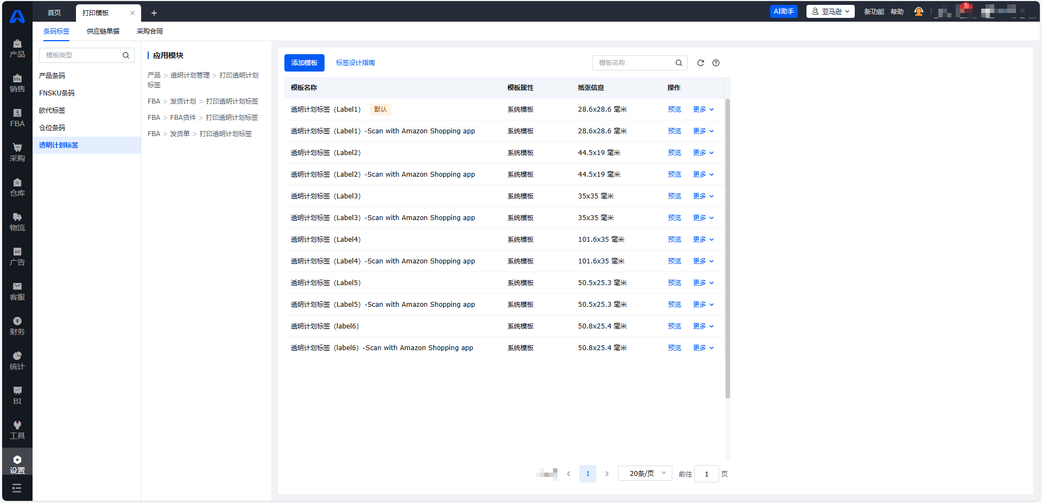This screenshot has height=503, width=1042.
Task: Open the 广告 (Ads) sidebar icon
Action: [17, 256]
